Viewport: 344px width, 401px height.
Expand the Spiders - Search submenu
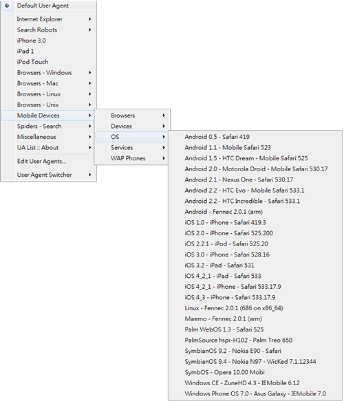[49, 127]
